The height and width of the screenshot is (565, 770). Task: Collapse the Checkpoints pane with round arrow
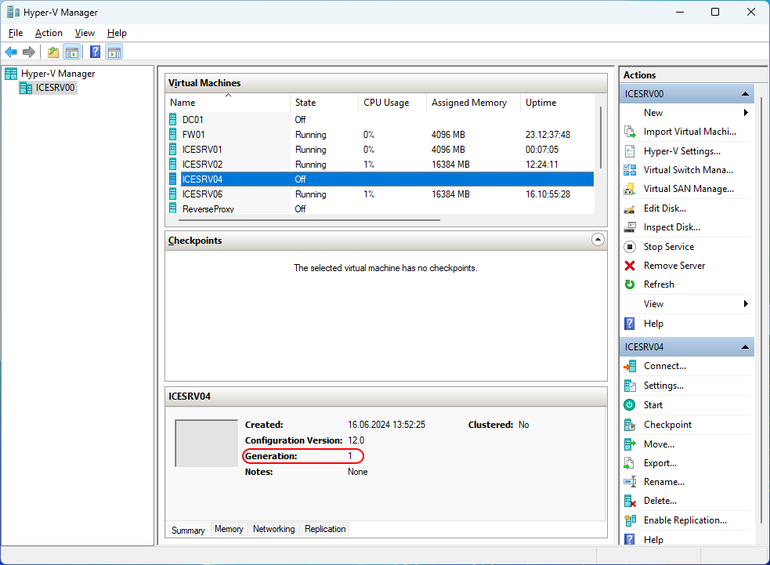[x=598, y=240]
